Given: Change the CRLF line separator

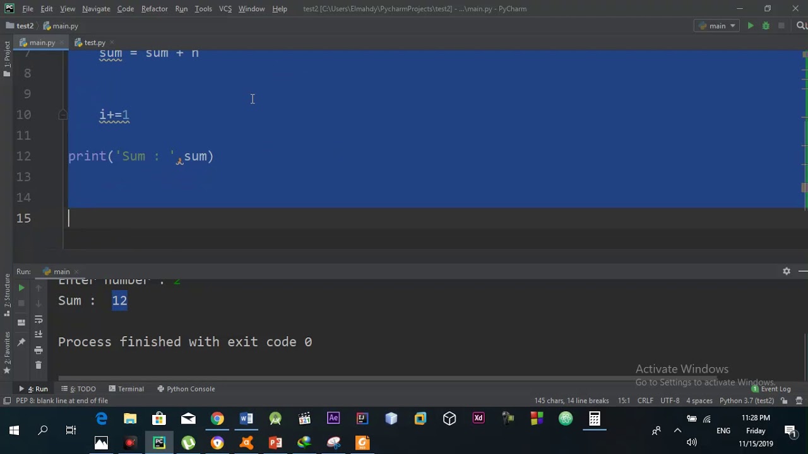Looking at the screenshot, I should point(645,401).
